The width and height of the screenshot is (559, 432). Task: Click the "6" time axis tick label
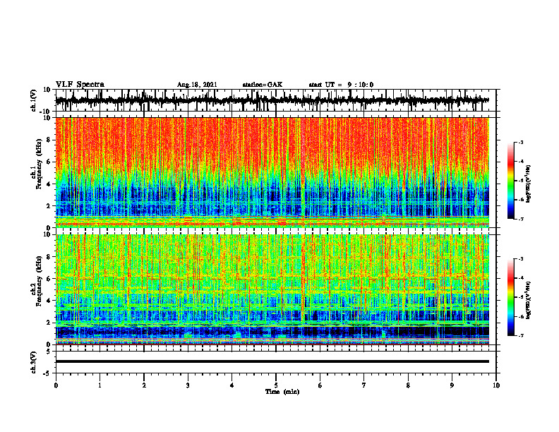(320, 385)
